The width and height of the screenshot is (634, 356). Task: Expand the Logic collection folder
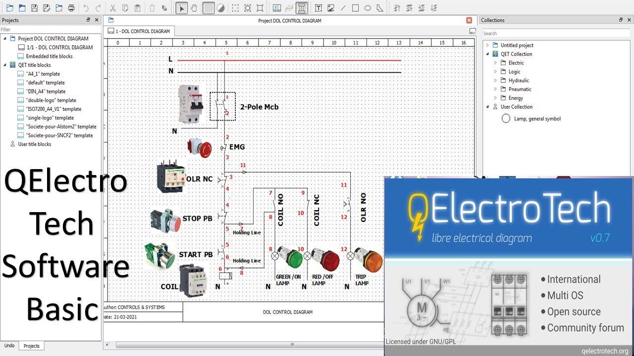coord(495,72)
